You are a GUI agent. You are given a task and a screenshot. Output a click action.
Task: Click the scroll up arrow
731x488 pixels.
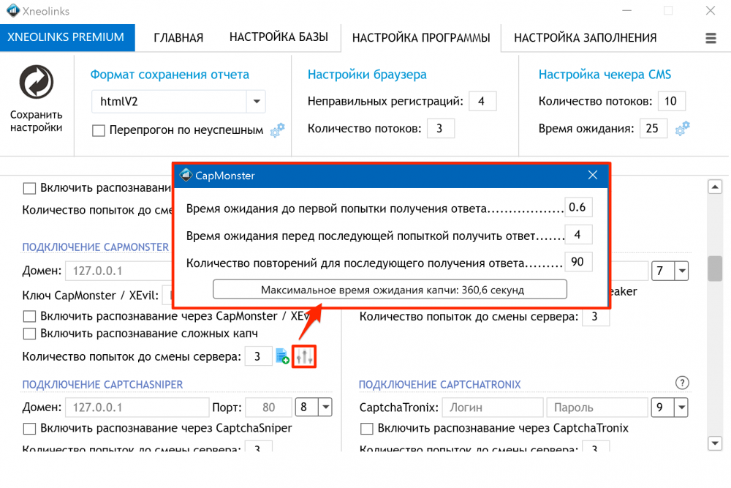pyautogui.click(x=715, y=187)
